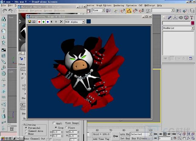This screenshot has height=141, width=196.
Task: Switch to the Hierarchy panel tab
Action: 175,18
